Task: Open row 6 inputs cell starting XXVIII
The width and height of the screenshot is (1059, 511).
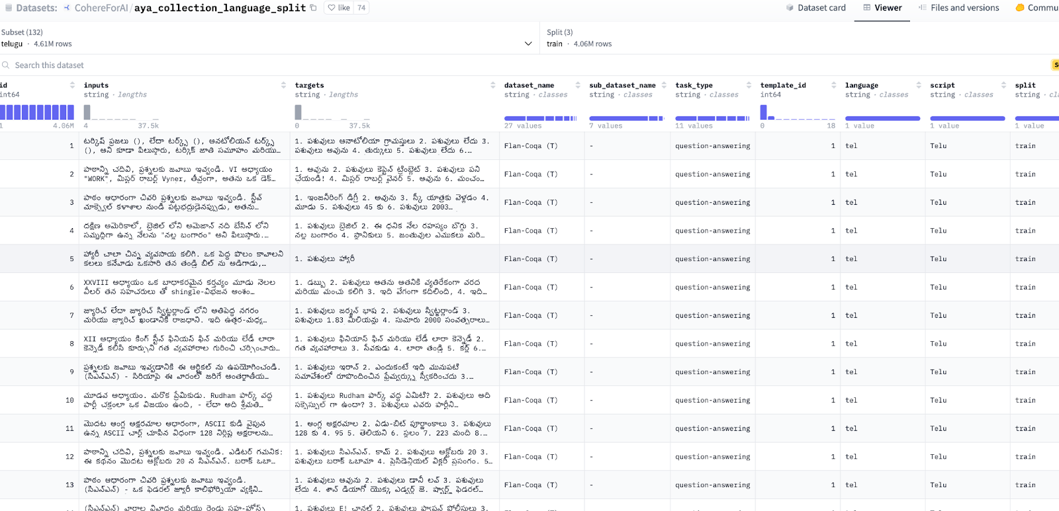Action: (184, 287)
